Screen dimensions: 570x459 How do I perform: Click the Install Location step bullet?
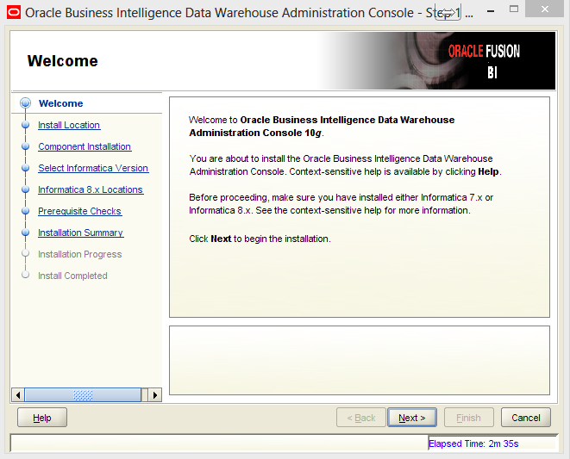pyautogui.click(x=25, y=125)
